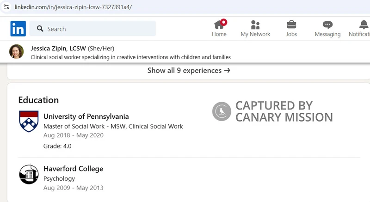This screenshot has height=202, width=370.
Task: Click the Haverford College logo
Action: 29,174
